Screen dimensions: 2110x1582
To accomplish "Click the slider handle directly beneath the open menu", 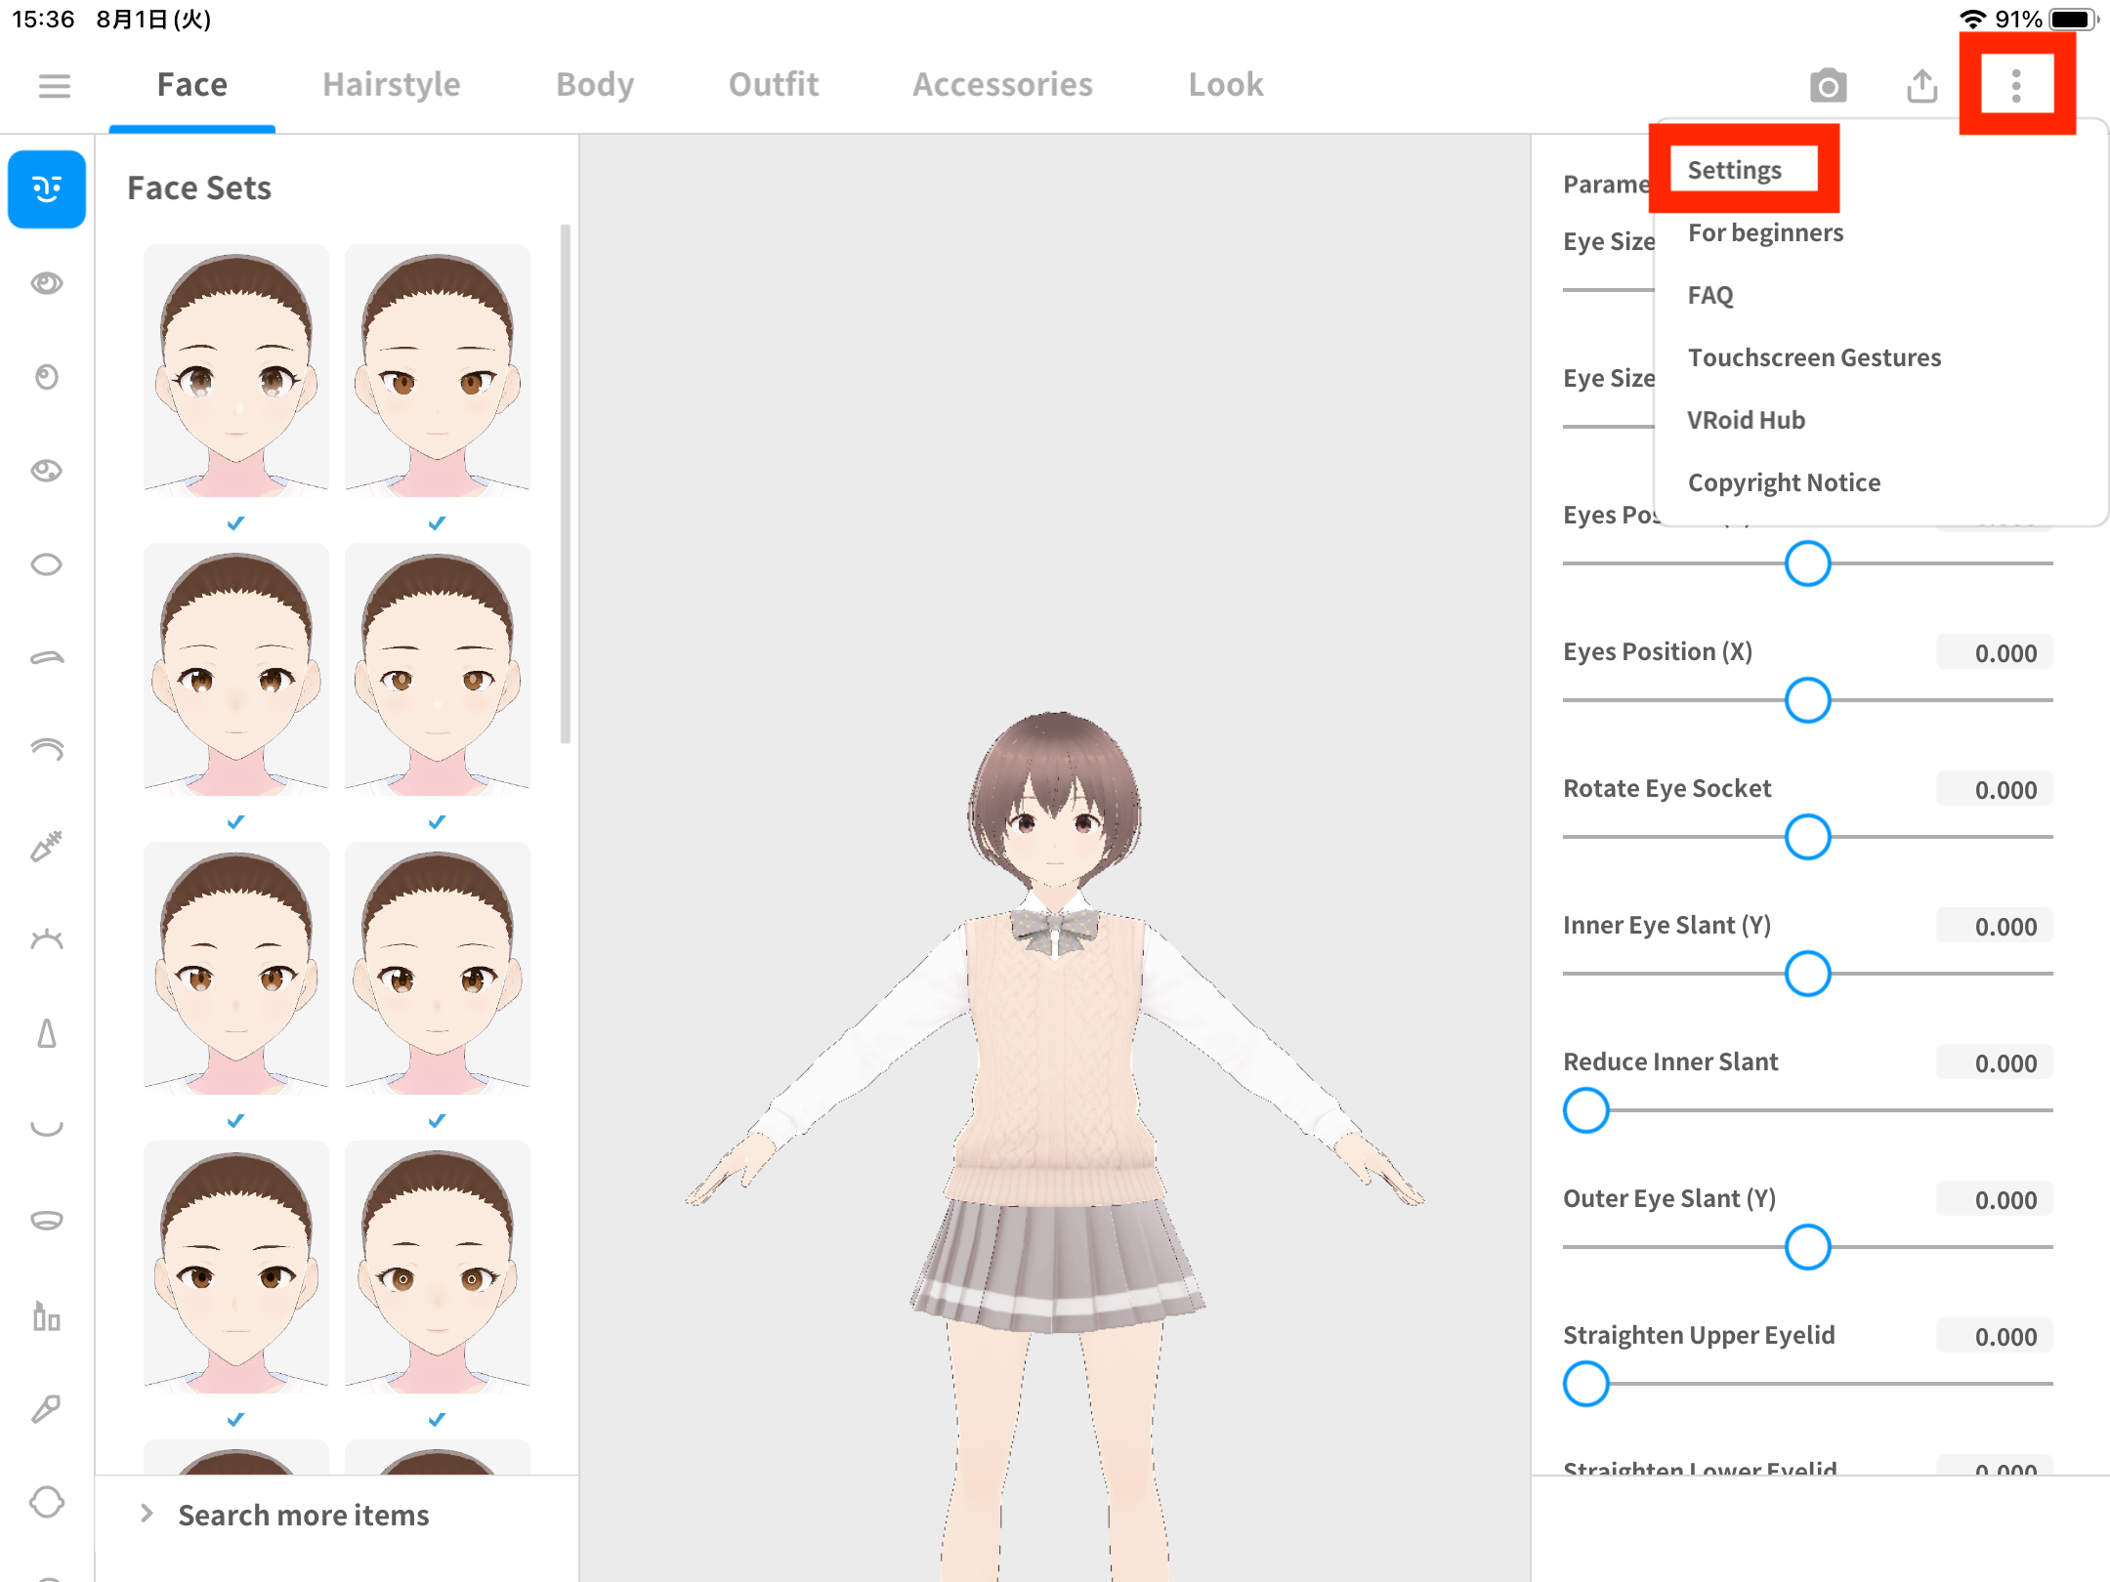I will [1807, 563].
